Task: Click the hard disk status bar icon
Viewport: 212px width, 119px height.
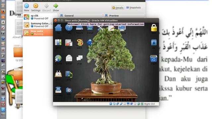Action: click(x=111, y=104)
